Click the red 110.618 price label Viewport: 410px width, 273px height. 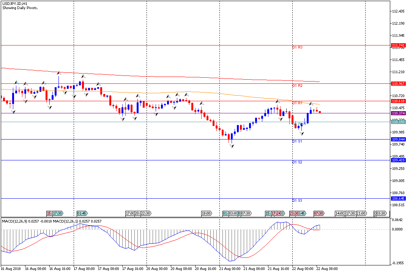pyautogui.click(x=398, y=101)
